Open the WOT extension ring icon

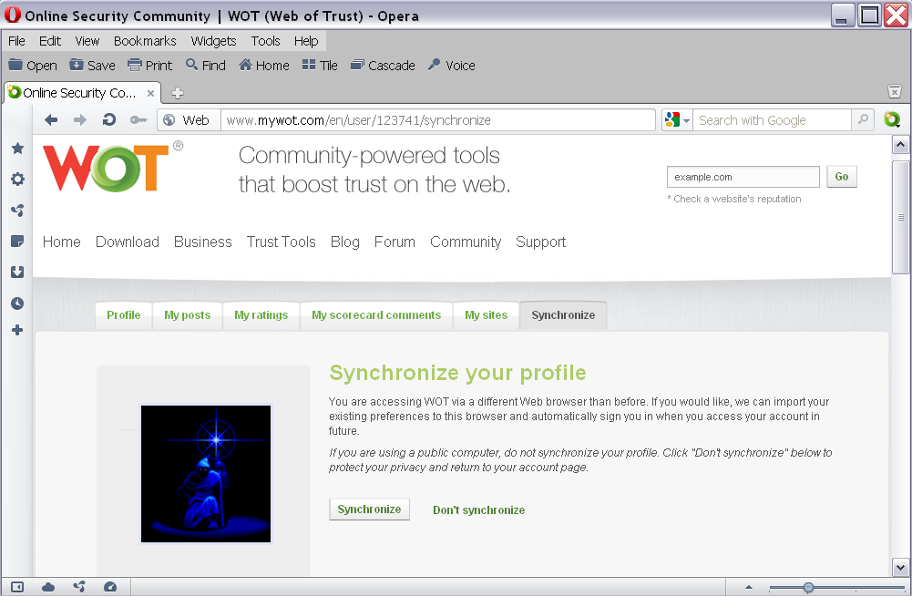pyautogui.click(x=892, y=120)
